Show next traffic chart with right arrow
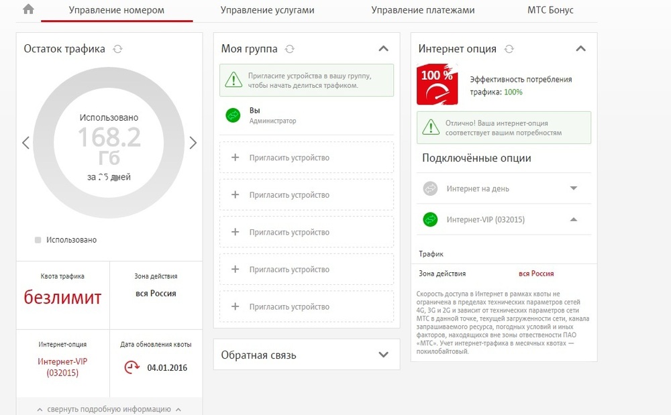This screenshot has height=415, width=671. [193, 142]
